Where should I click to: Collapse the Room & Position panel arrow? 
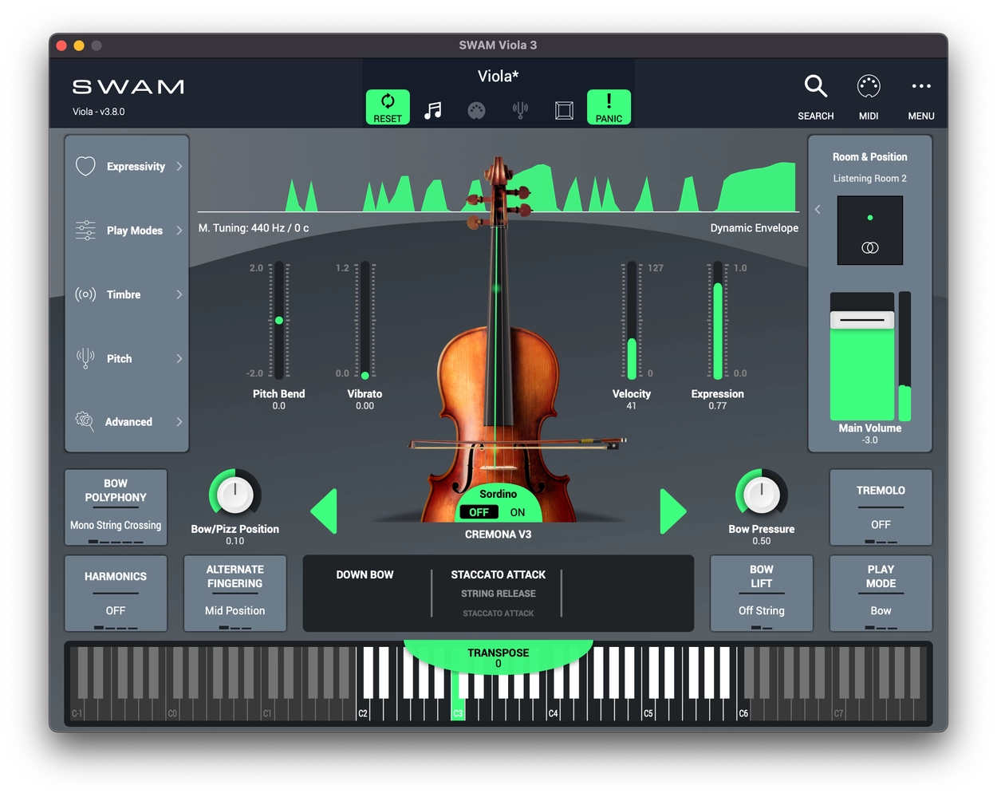[818, 209]
